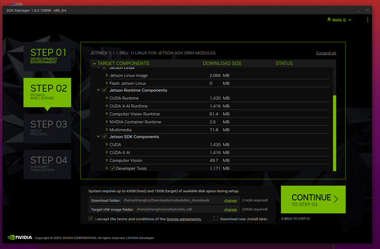The image size is (380, 249).
Task: Open the Hello user account dropdown
Action: point(339,20)
